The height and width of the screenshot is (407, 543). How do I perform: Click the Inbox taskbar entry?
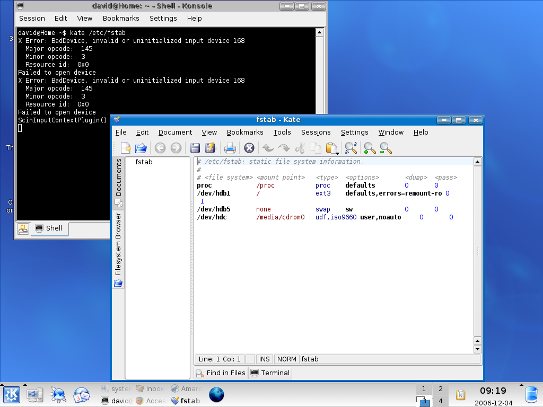click(150, 388)
